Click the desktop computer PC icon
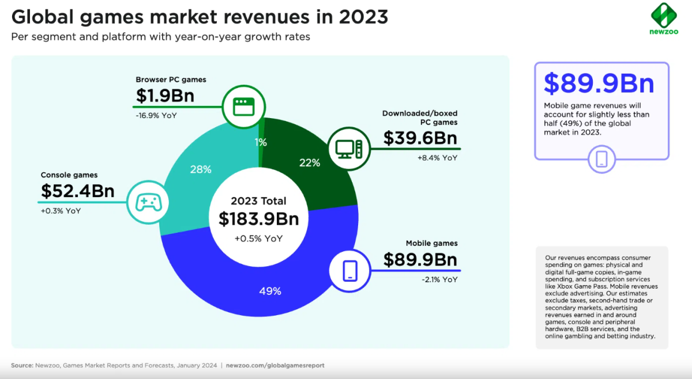The width and height of the screenshot is (692, 379). point(349,149)
